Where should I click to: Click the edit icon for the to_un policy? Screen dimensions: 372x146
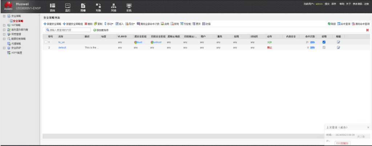click(339, 42)
